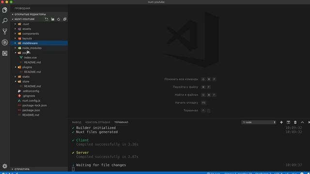This screenshot has width=310, height=174.
Task: Open the root README.md file
Action: point(39,115)
